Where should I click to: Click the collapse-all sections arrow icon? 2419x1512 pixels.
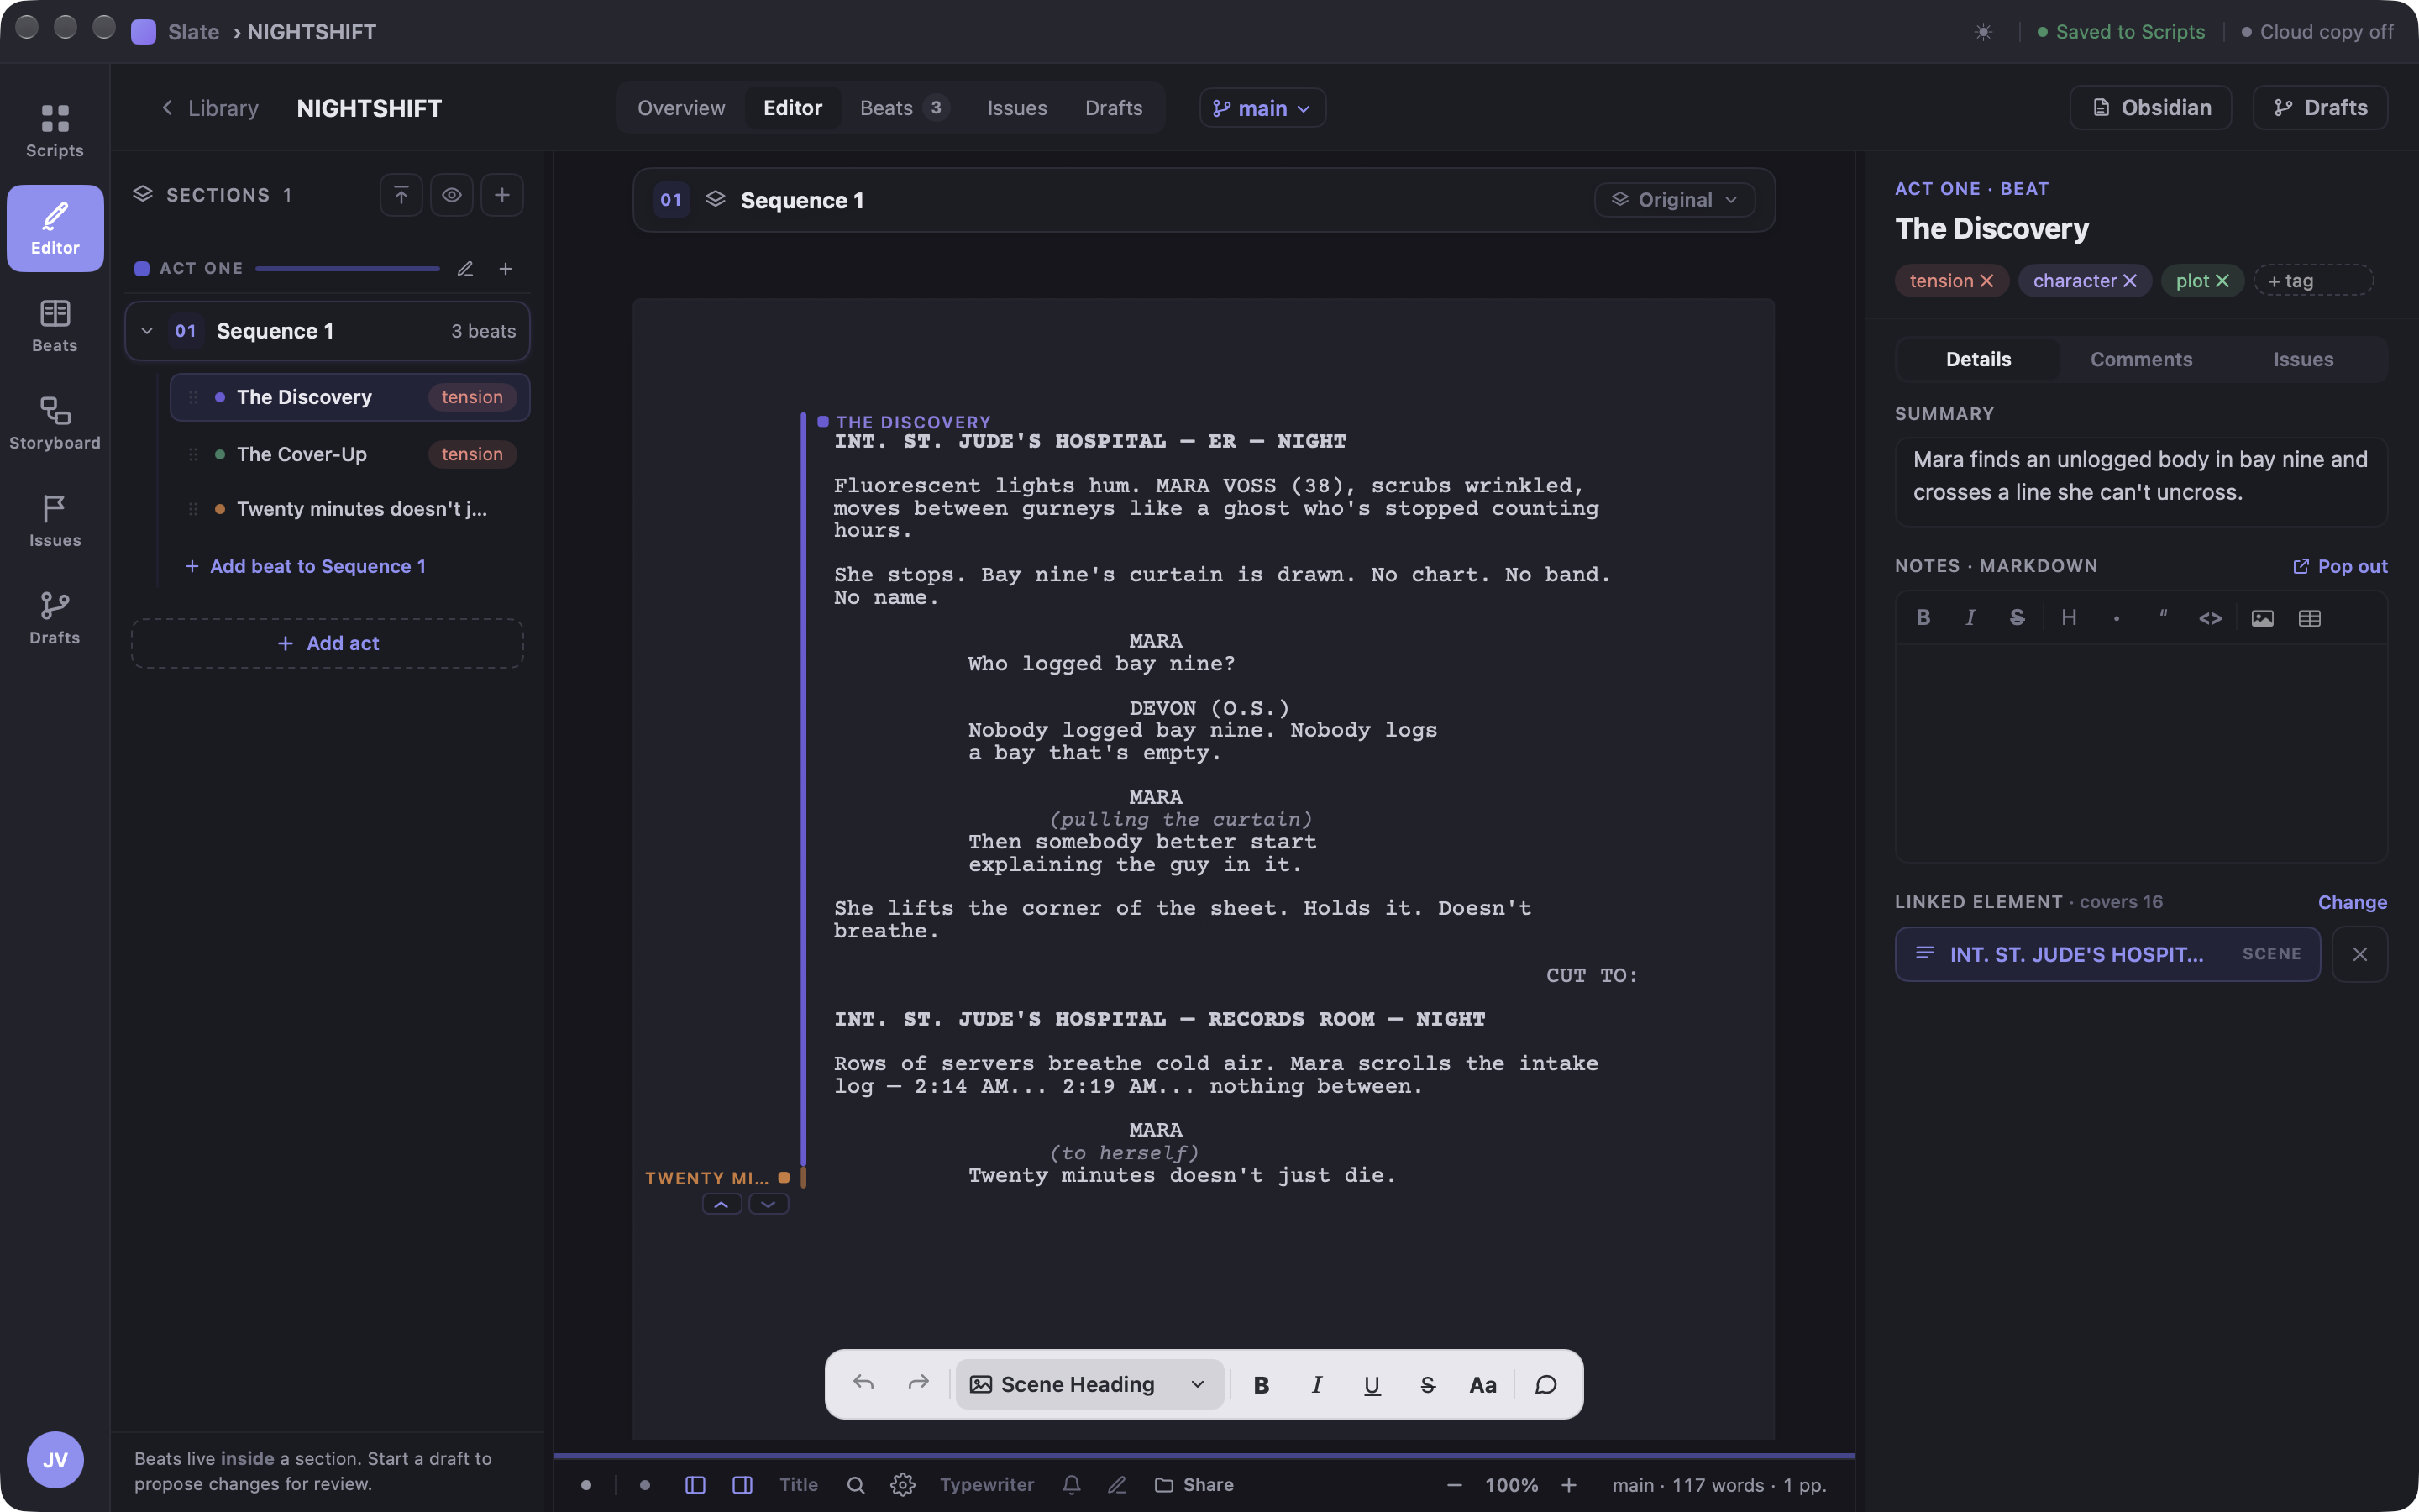pyautogui.click(x=401, y=195)
